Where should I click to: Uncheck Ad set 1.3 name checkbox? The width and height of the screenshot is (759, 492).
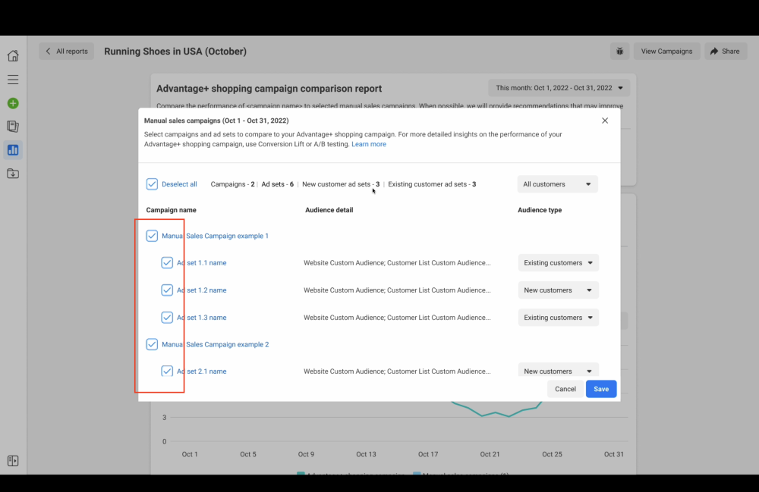click(x=167, y=318)
